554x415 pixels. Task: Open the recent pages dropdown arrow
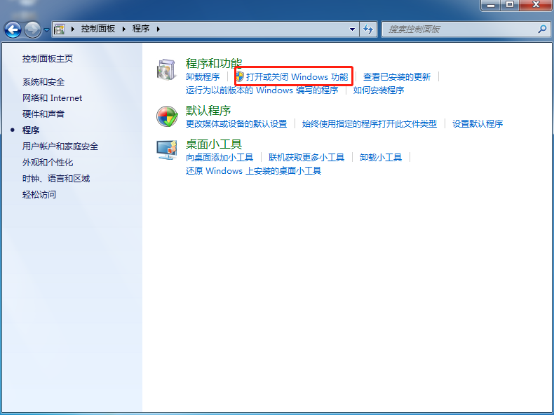(x=46, y=30)
